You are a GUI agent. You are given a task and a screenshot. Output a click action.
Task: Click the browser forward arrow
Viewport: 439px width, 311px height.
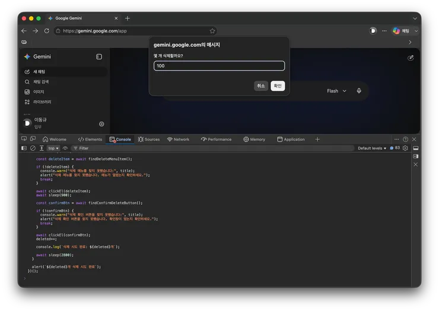tap(35, 31)
